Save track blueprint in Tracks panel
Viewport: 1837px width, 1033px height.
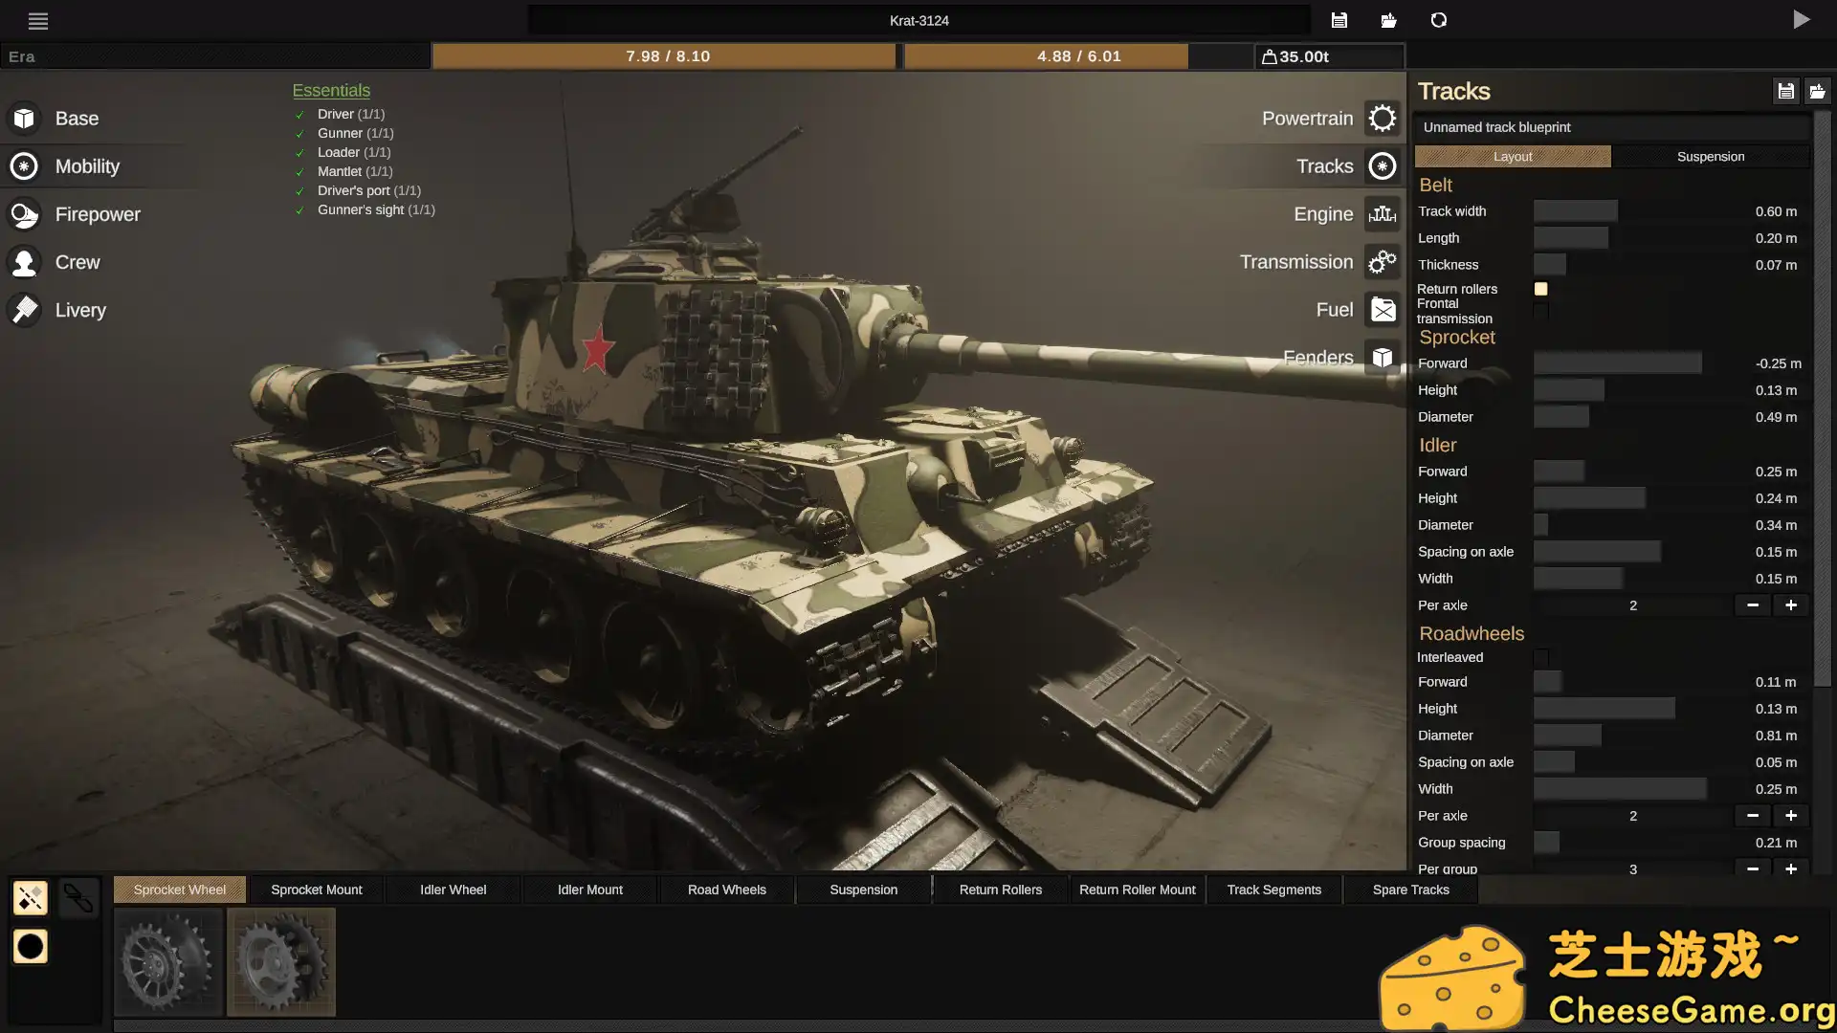tap(1785, 91)
